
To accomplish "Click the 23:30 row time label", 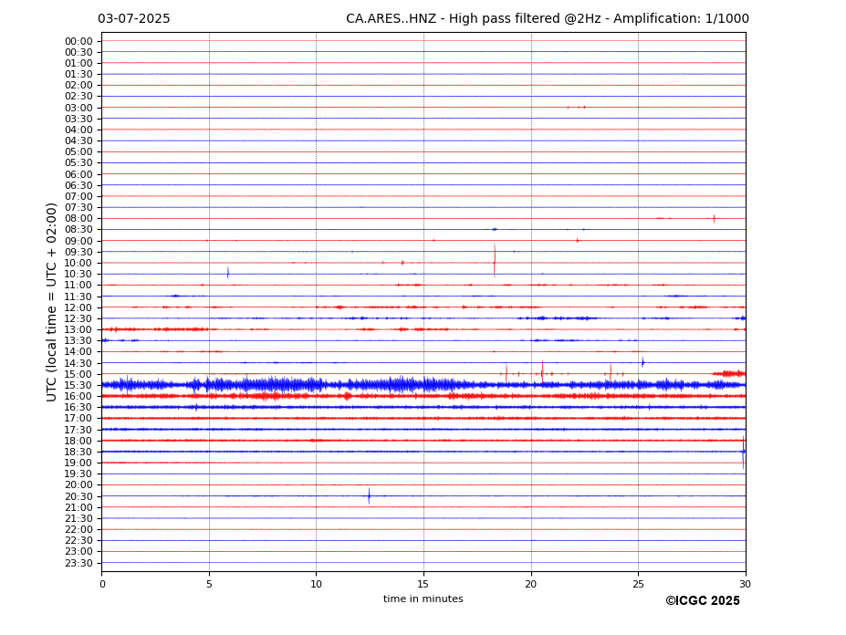I will pyautogui.click(x=78, y=563).
